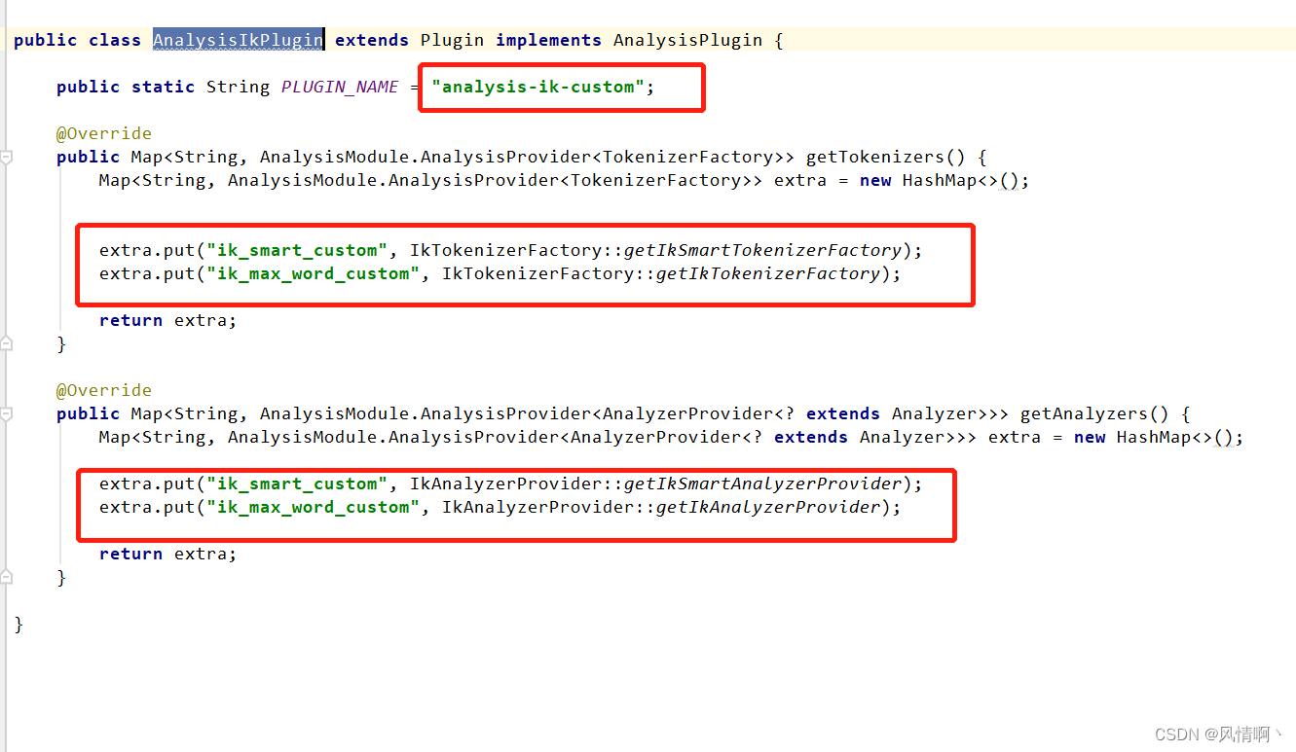Click the getIkTokenizerFactory method reference

pyautogui.click(x=768, y=273)
